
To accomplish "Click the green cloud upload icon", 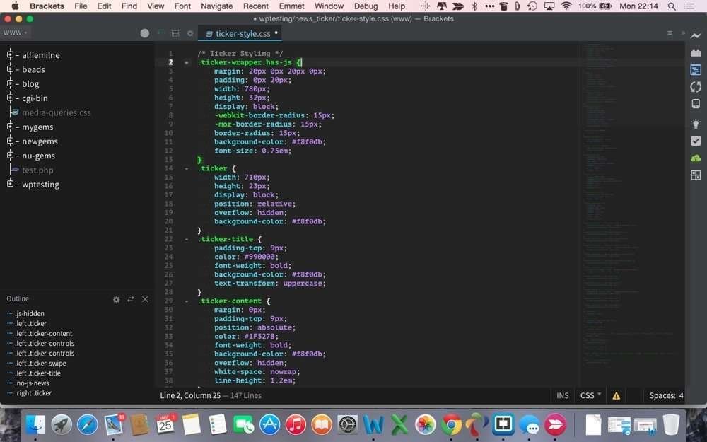I will point(696,158).
